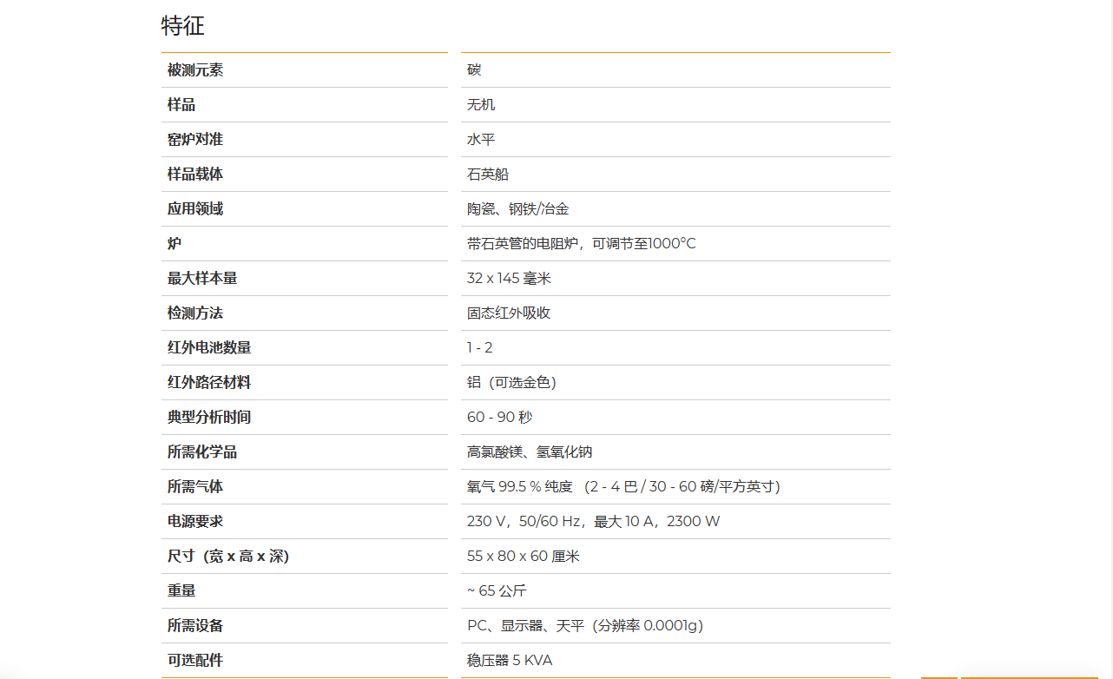This screenshot has width=1113, height=679.
Task: Click the 铝（可选金色）material value
Action: 511,383
